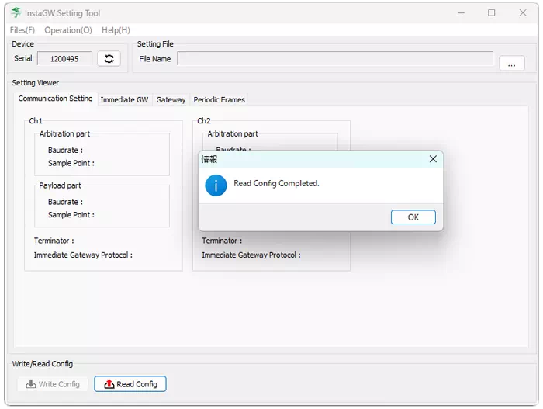Click the File Name input field
Viewport: 543px width, 409px height.
[x=335, y=59]
